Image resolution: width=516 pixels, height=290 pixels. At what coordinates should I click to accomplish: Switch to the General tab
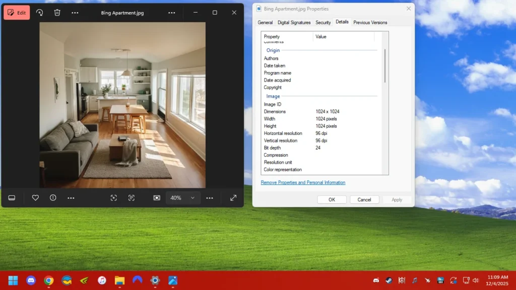(x=265, y=23)
